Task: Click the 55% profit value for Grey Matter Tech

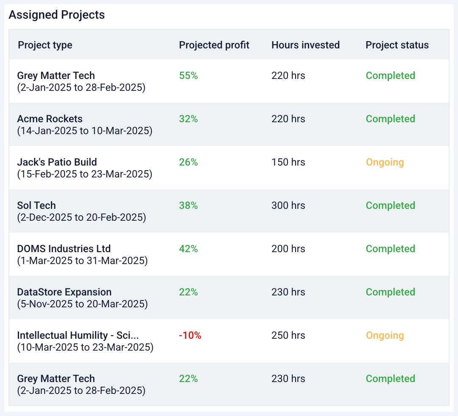Action: coord(188,76)
